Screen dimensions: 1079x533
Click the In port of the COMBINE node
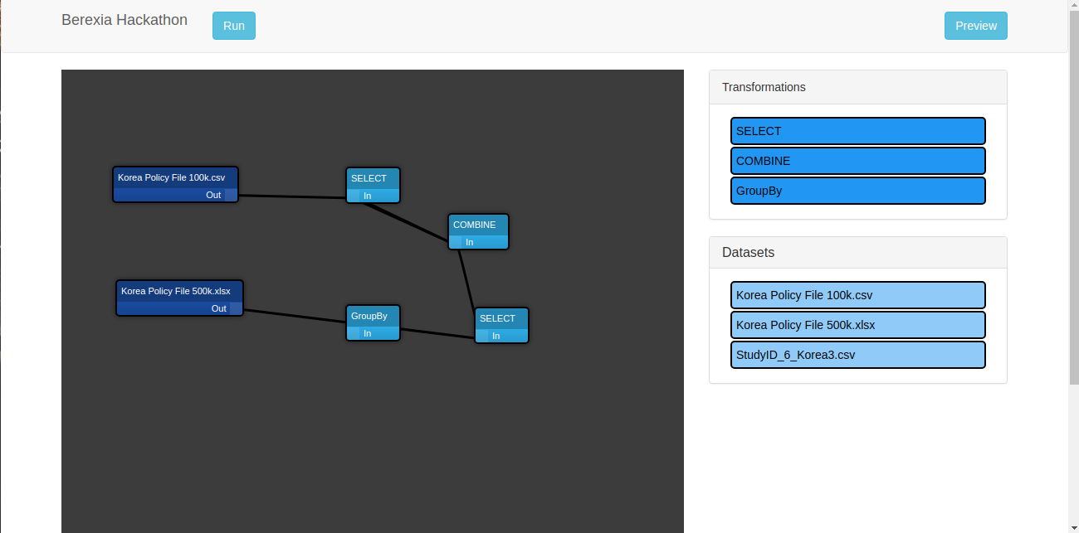[x=456, y=242]
